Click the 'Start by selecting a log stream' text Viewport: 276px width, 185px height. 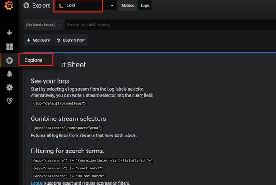(87, 89)
